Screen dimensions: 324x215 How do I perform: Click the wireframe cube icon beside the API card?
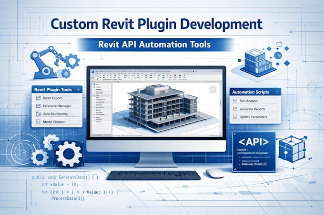[x=292, y=149]
